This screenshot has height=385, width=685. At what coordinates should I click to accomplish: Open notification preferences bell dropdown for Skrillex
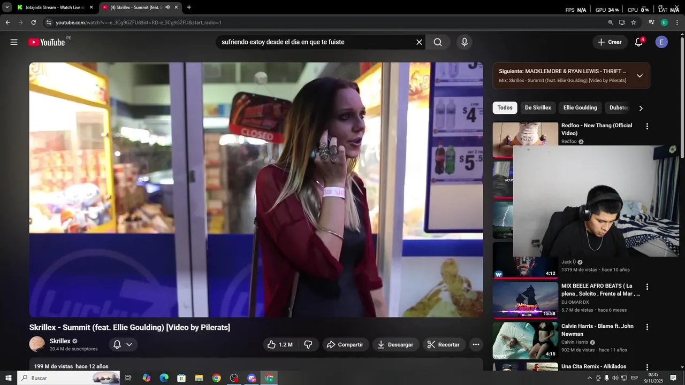point(123,344)
